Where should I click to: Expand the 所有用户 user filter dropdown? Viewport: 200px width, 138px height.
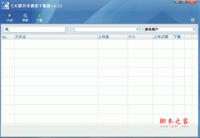click(170, 29)
